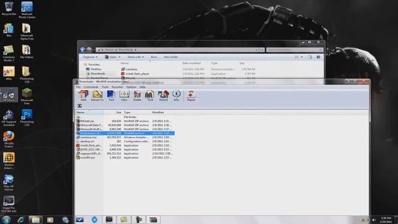398x224 pixels.
Task: Select install_flash_player in Explorer list
Action: pos(136,73)
